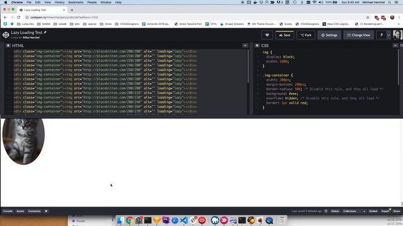Pin this pen with the pin icon
403x226 pixels.
pos(382,35)
